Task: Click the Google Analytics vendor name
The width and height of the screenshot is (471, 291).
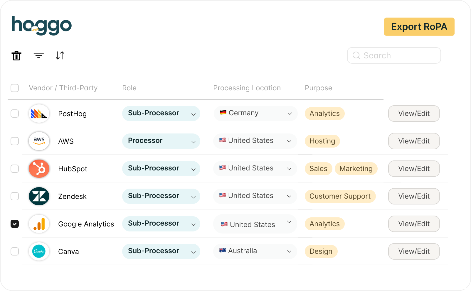Action: click(86, 224)
